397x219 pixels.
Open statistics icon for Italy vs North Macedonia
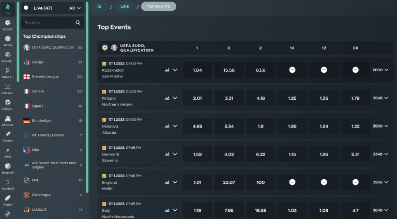167,210
